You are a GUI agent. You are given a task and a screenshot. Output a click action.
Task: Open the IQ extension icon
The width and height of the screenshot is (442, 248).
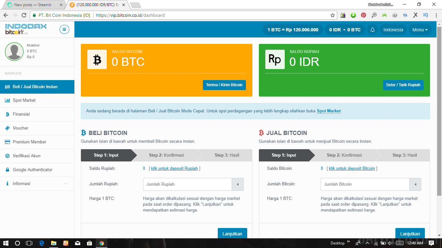pos(426,15)
